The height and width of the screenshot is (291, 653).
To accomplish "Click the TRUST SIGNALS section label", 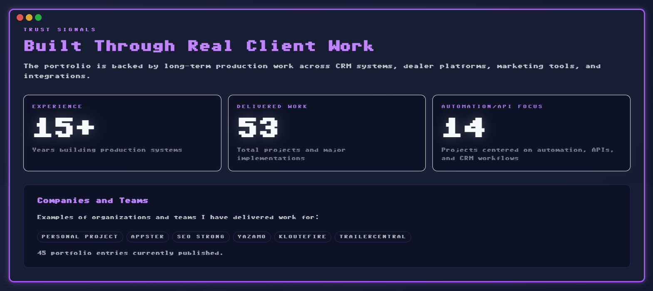I will pos(60,30).
